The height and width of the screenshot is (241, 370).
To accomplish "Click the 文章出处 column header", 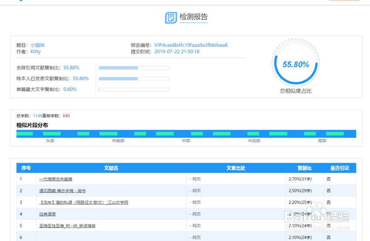I will coord(236,168).
